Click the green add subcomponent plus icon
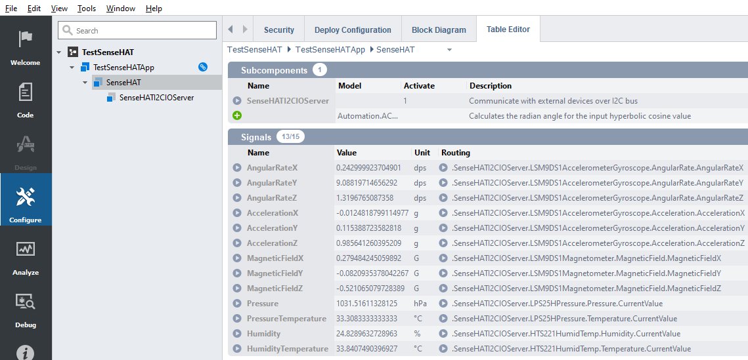 click(x=237, y=115)
